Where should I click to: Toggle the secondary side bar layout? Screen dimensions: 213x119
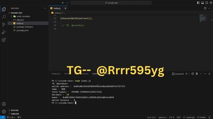point(207,3)
